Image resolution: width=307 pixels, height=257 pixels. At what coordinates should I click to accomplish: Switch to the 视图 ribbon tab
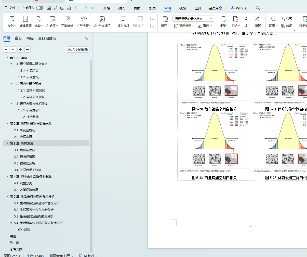click(x=182, y=8)
